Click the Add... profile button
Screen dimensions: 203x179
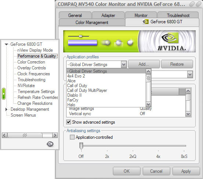tap(144, 64)
